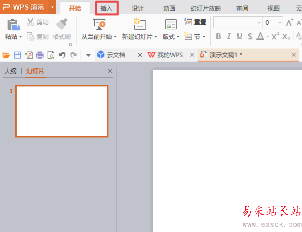Apply font color with the A icon
This screenshot has width=302, height=232.
tap(260, 36)
